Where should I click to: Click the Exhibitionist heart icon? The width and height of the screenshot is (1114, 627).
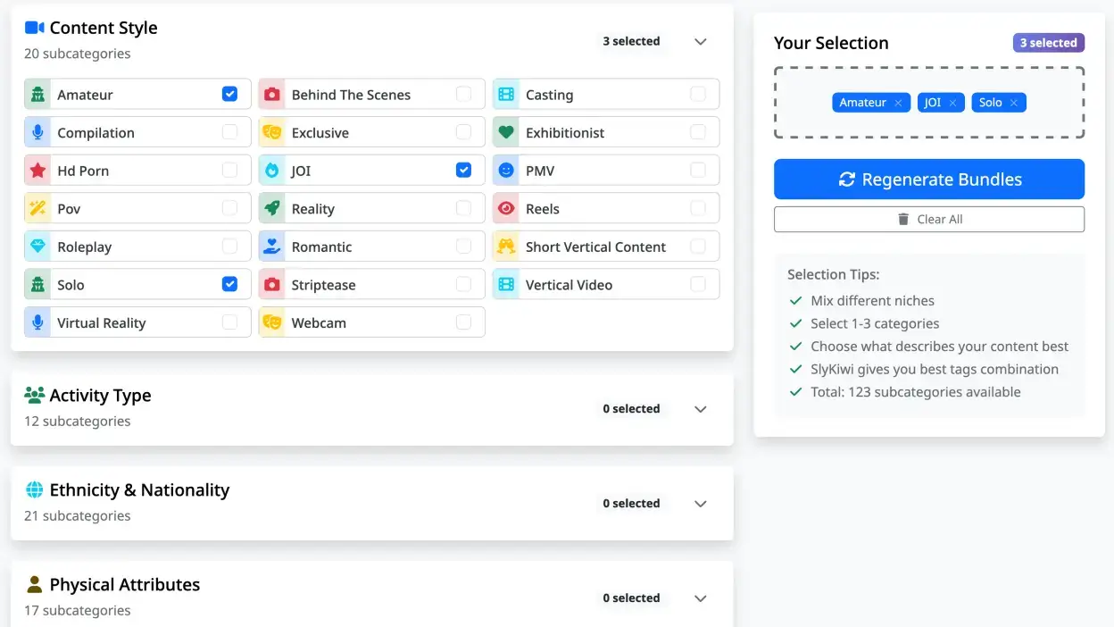coord(506,132)
